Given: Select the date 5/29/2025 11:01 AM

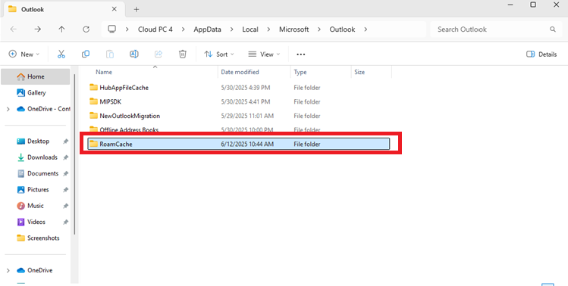Looking at the screenshot, I should click(x=247, y=116).
